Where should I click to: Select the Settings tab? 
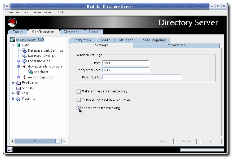click(101, 45)
